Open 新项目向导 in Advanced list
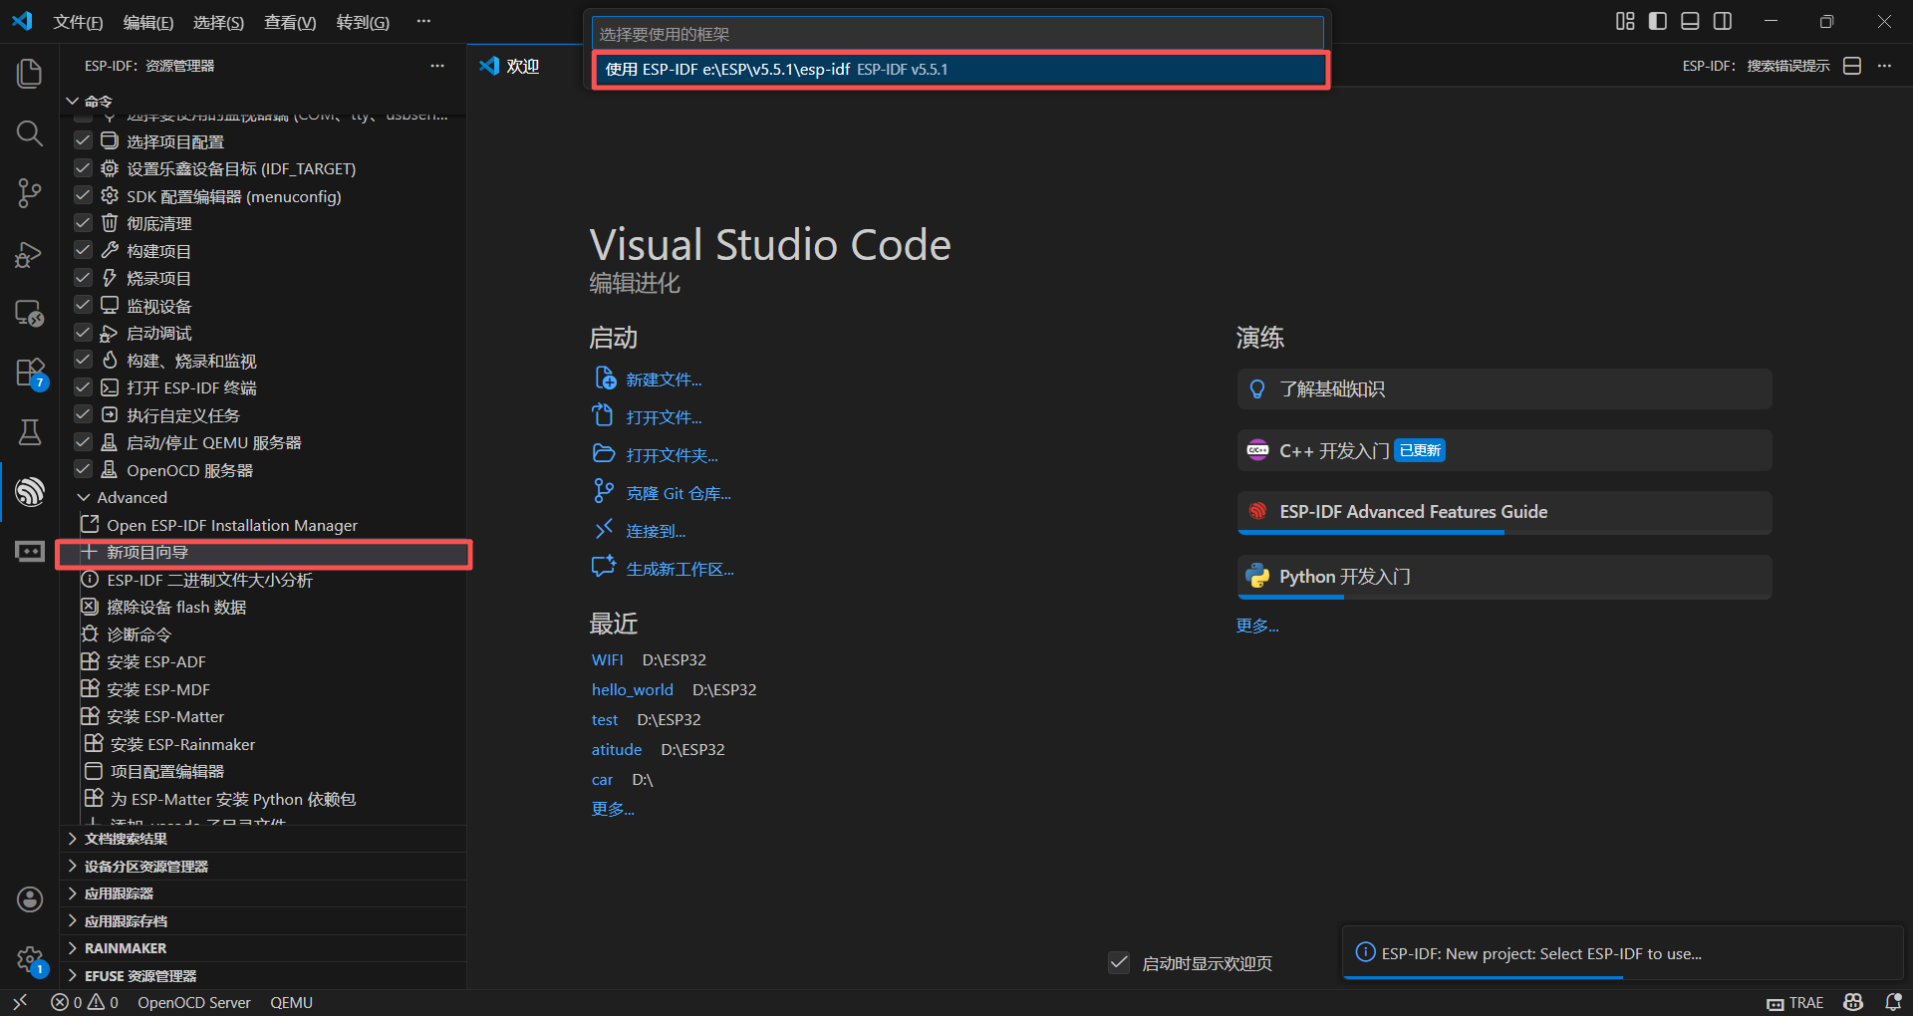Screen dimensions: 1913x1016 click(x=264, y=553)
